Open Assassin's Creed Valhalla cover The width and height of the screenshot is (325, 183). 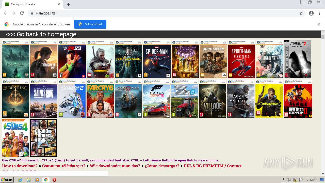241,99
